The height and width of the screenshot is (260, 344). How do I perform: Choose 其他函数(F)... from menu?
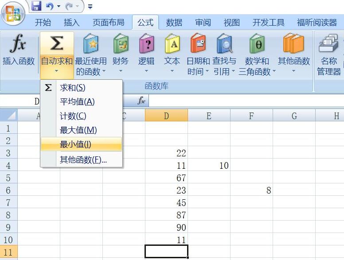click(82, 159)
